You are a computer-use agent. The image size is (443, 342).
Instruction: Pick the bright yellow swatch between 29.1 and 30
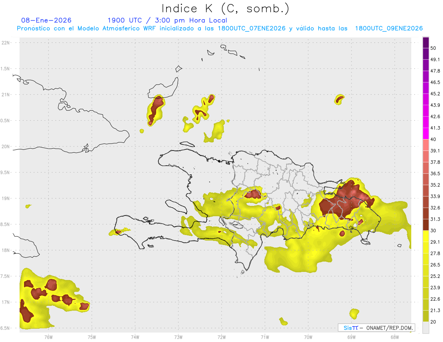(426, 236)
